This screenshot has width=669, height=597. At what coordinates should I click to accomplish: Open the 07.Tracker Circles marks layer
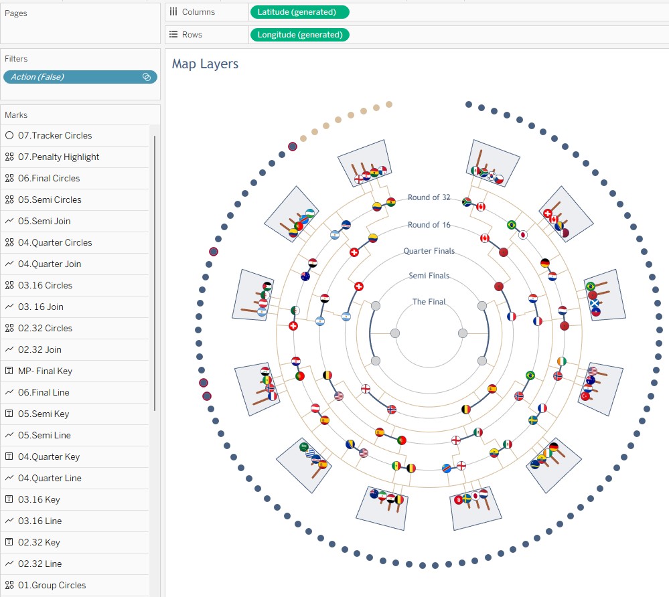[x=74, y=136]
